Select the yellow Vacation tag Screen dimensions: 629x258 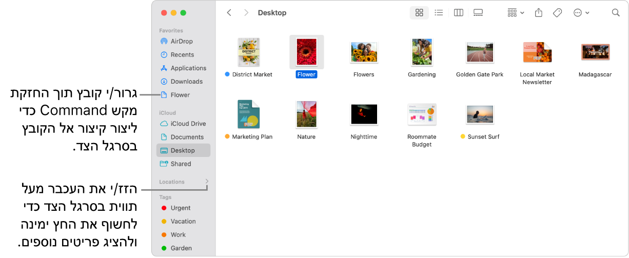(x=183, y=221)
